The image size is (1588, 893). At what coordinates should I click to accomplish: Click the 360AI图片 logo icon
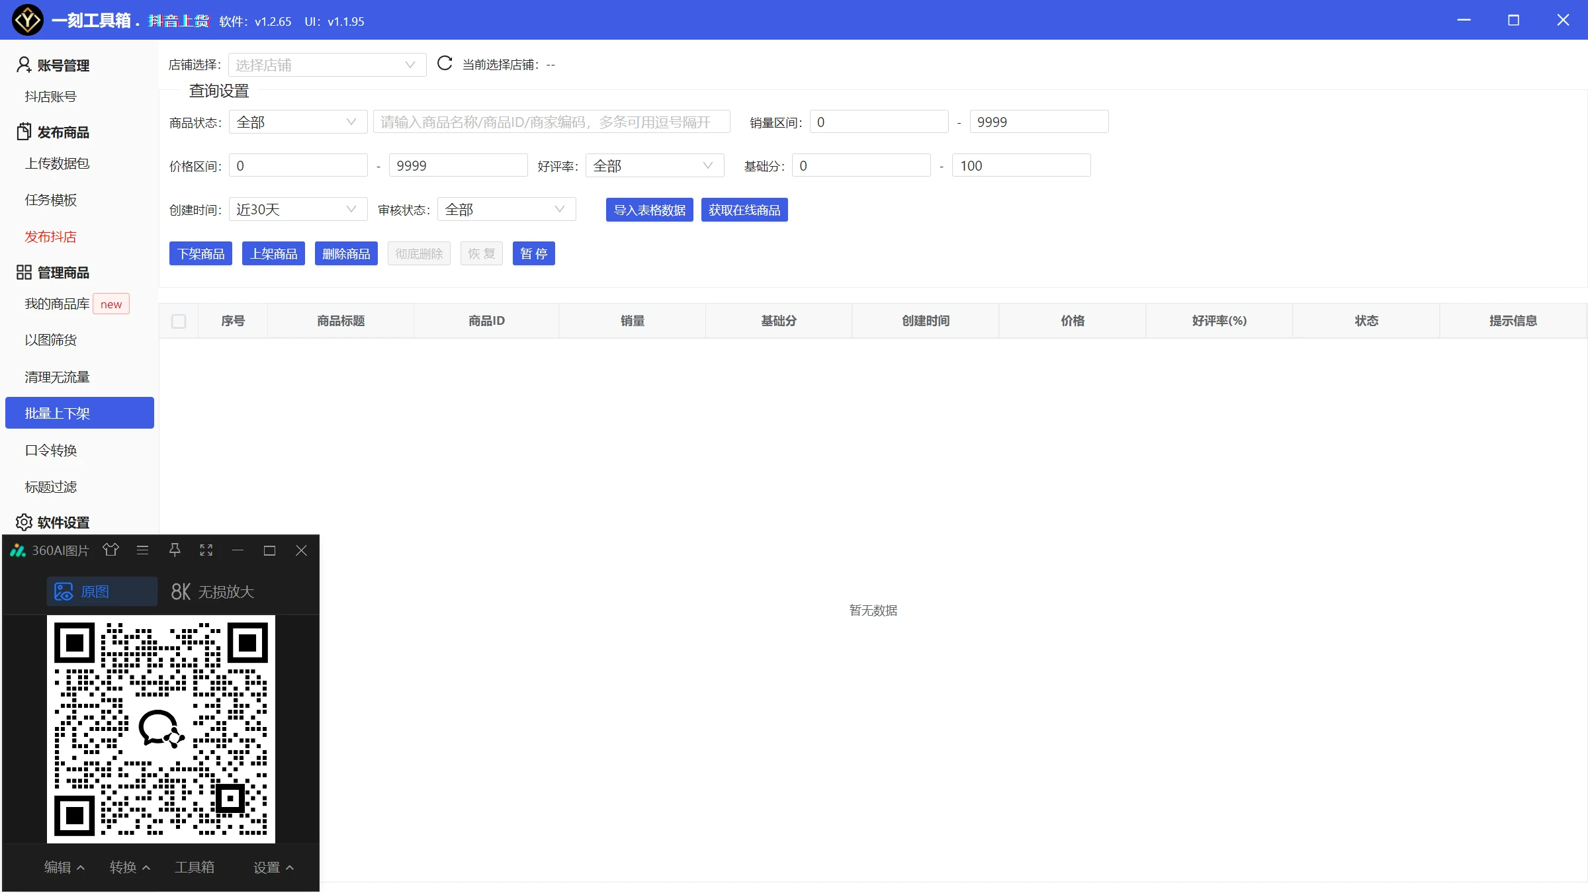(18, 550)
